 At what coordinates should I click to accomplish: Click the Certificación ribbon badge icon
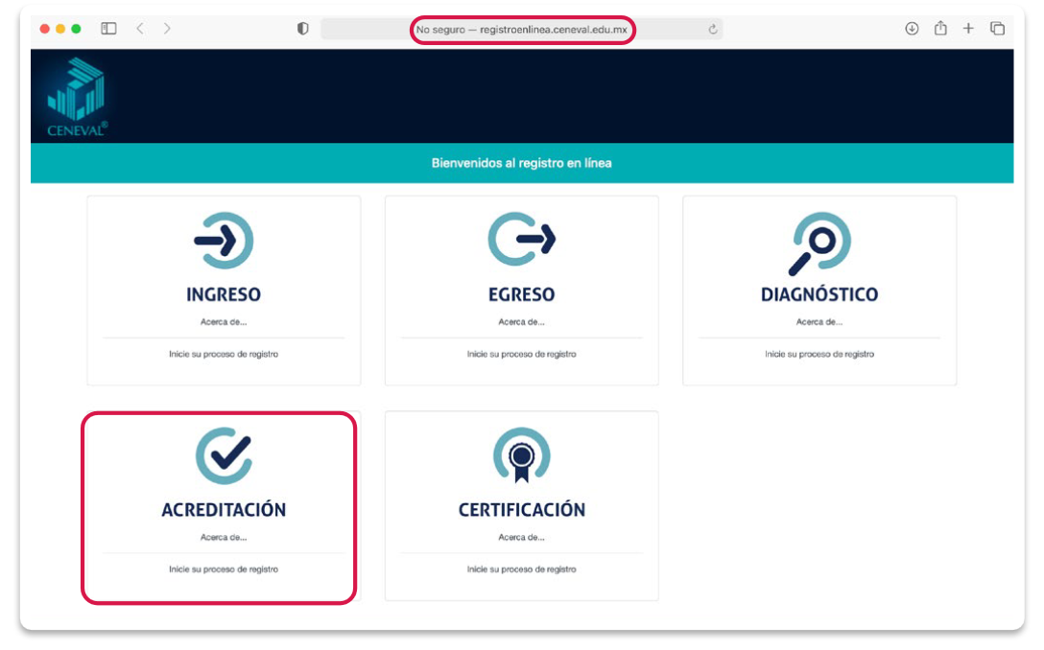521,455
